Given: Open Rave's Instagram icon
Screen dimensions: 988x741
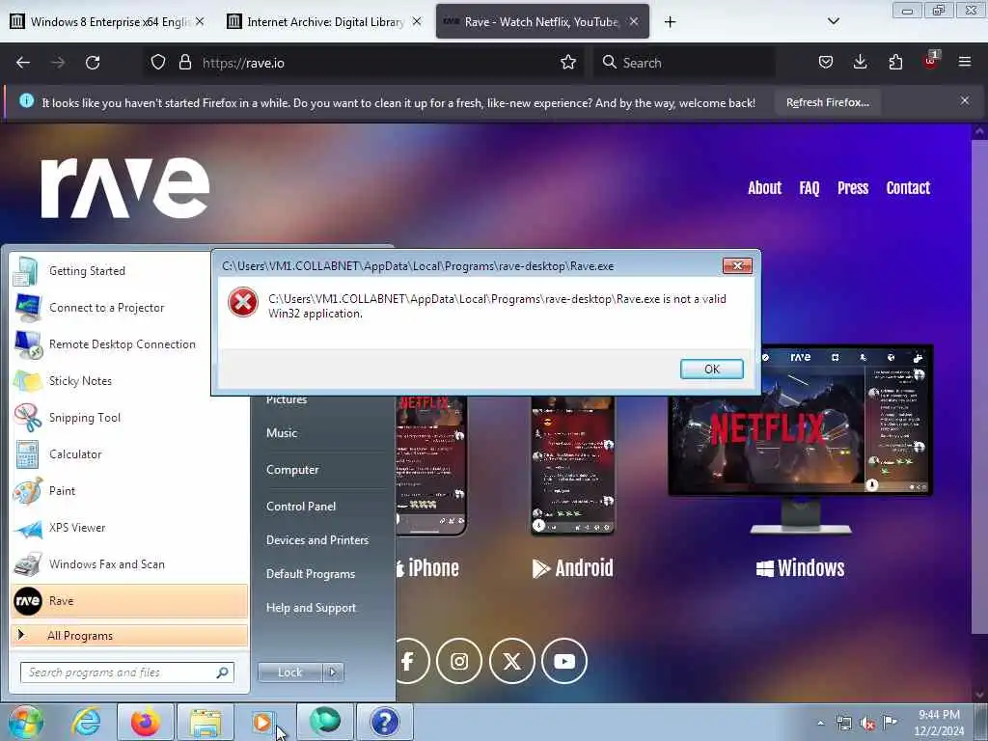Looking at the screenshot, I should click(x=458, y=661).
